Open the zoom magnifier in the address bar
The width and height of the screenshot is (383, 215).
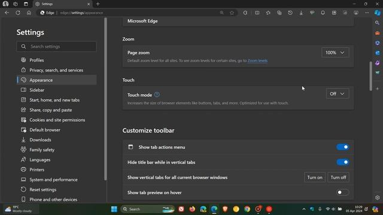click(222, 13)
